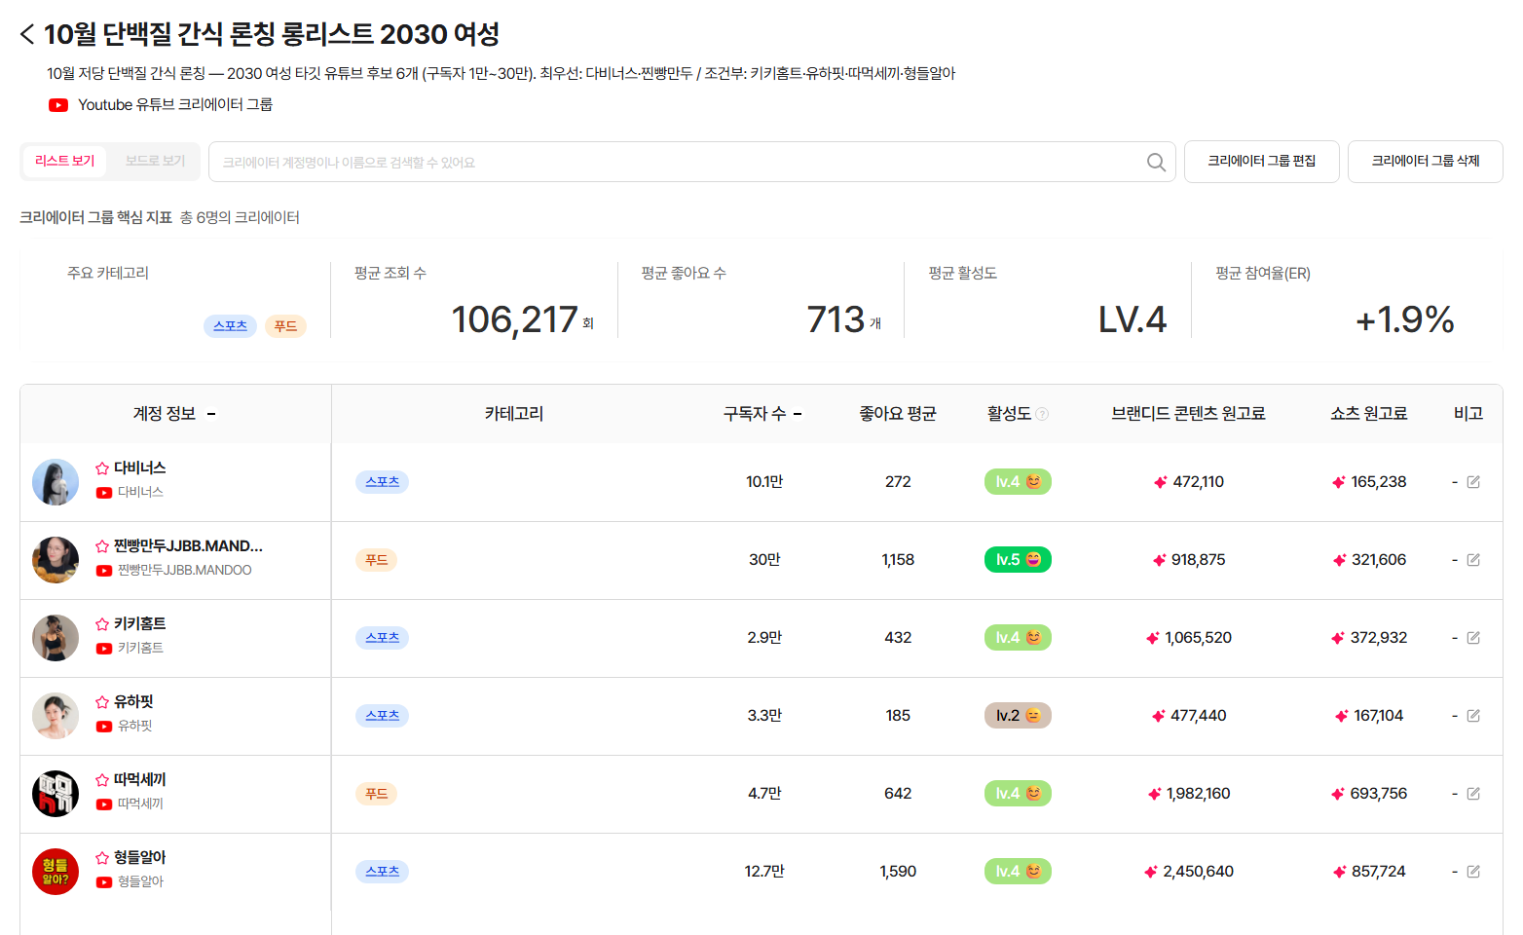Edit the note on the 형들알아 row
Image resolution: width=1523 pixels, height=935 pixels.
click(x=1473, y=872)
